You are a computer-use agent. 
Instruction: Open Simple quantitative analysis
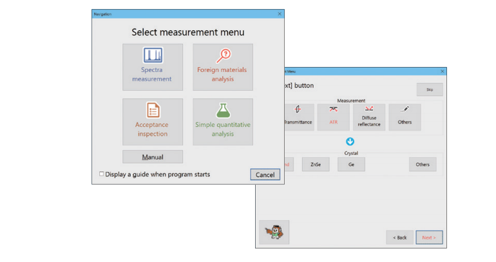(222, 122)
